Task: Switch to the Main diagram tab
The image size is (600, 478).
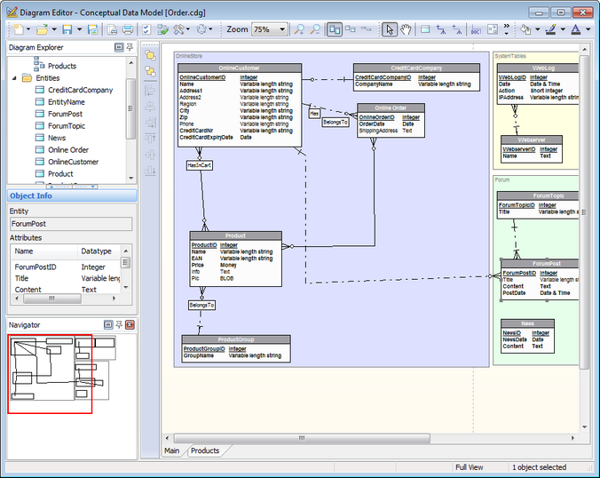Action: coord(172,450)
